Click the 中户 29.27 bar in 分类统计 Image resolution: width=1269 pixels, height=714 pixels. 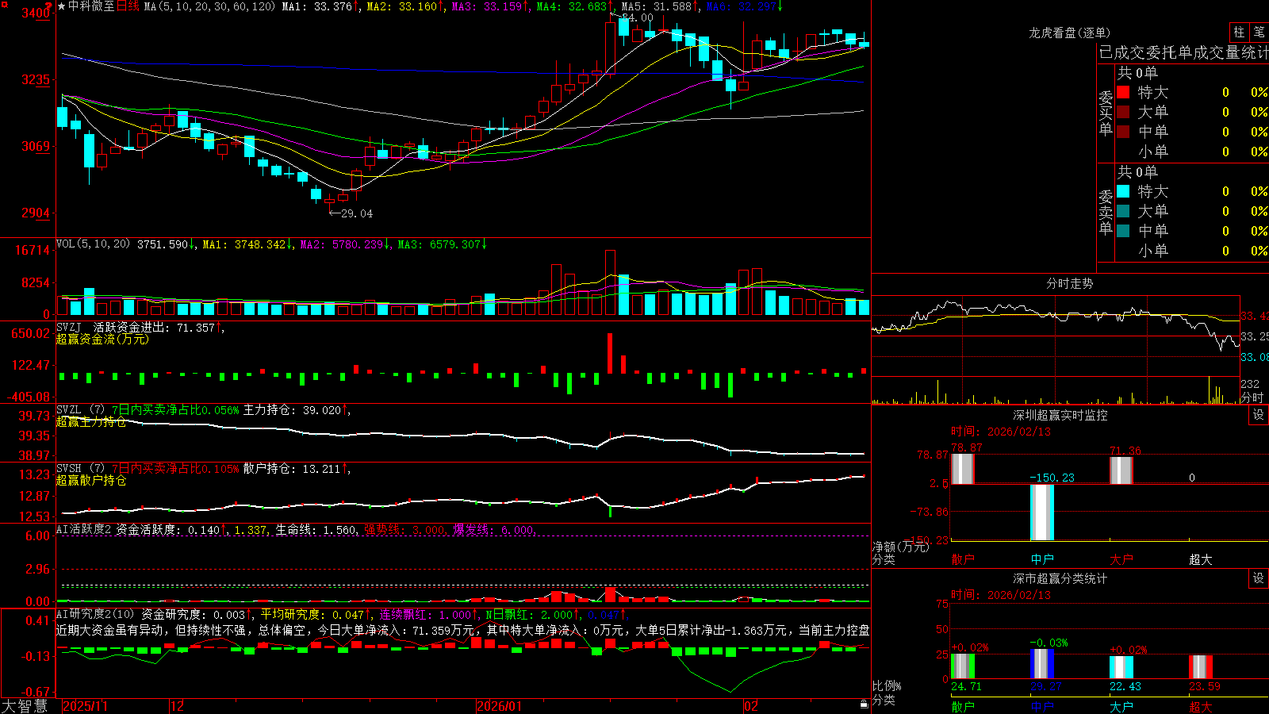1042,664
